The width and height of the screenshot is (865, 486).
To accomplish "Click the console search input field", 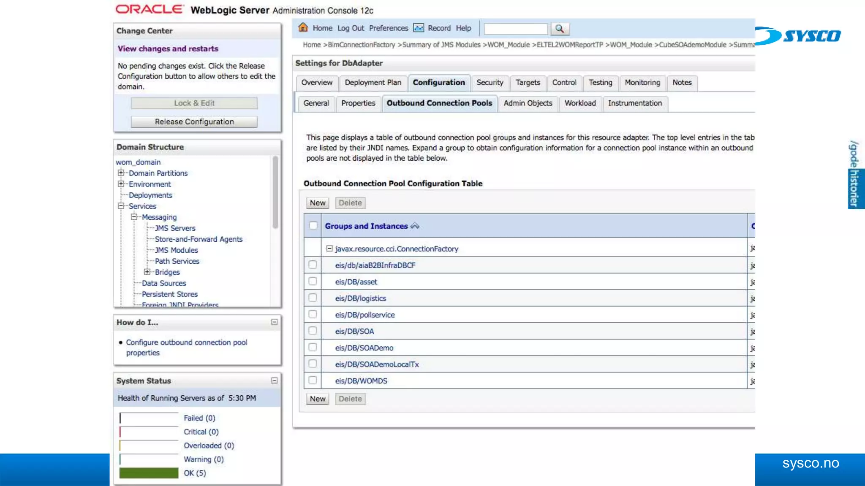I will (x=515, y=29).
